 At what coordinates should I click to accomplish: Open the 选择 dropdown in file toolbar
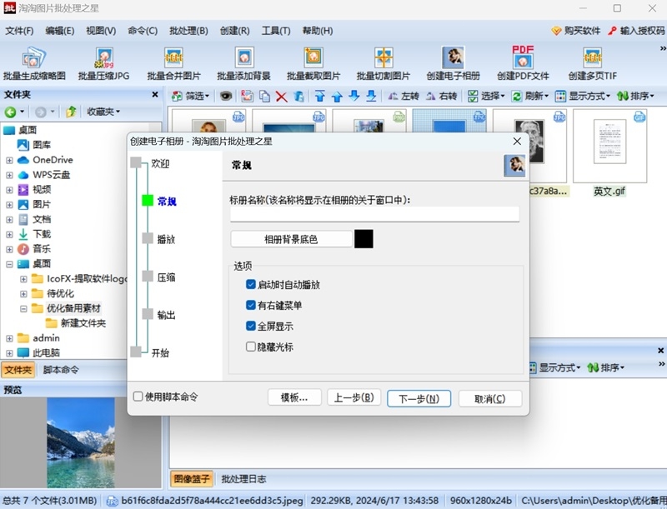click(x=486, y=97)
